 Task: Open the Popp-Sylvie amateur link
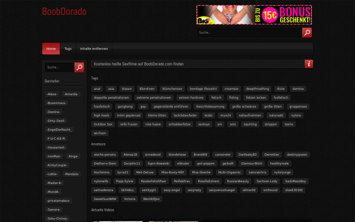click(x=124, y=181)
